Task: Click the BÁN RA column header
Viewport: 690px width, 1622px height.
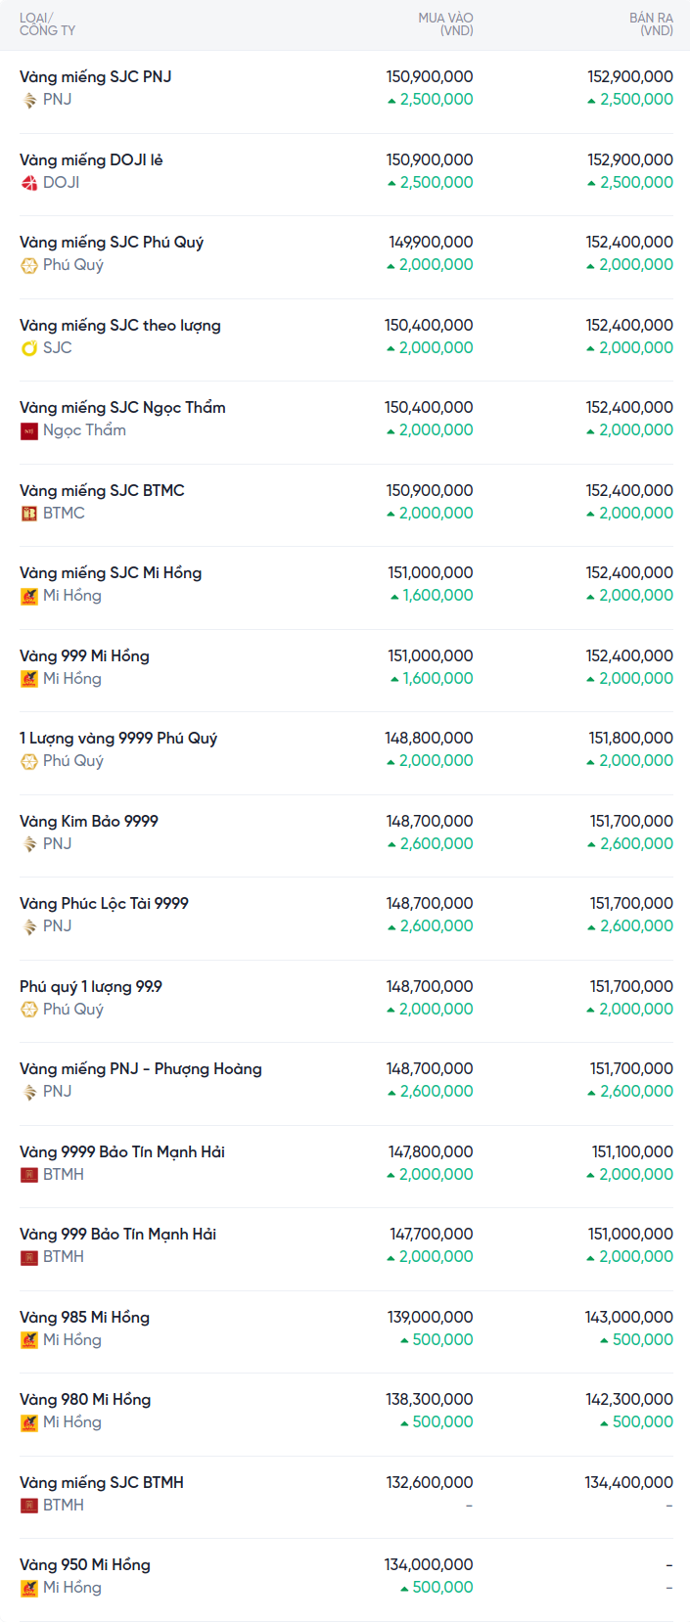Action: point(651,24)
